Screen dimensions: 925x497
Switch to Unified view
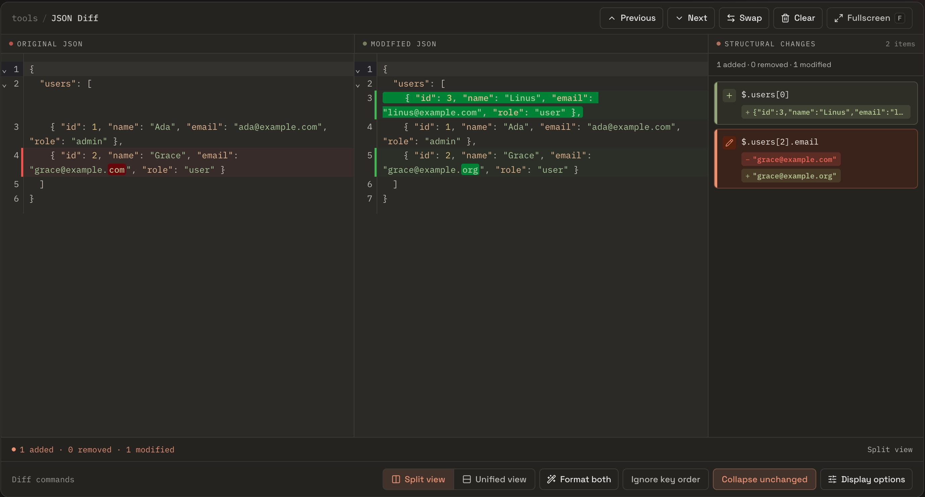[x=494, y=479]
